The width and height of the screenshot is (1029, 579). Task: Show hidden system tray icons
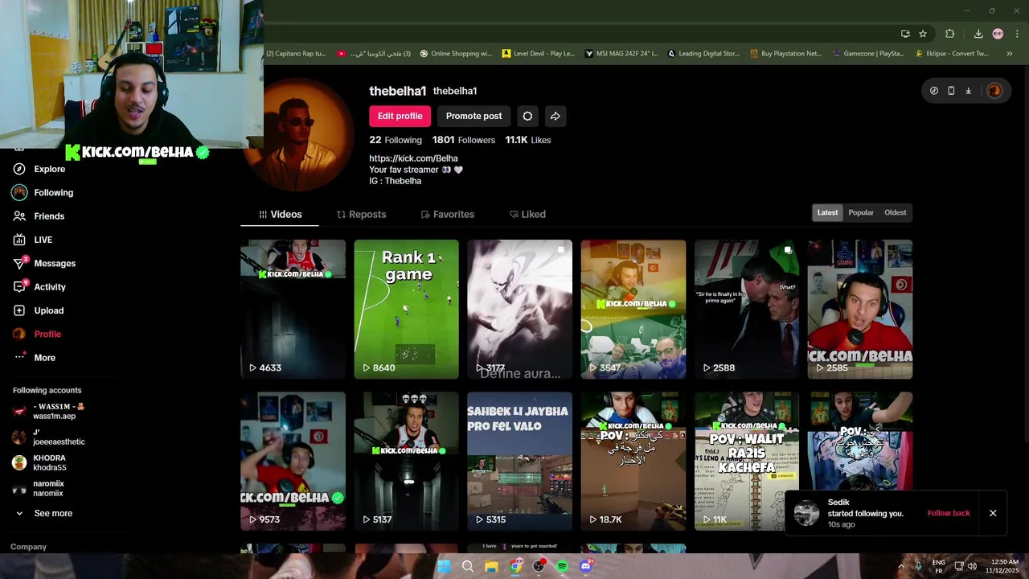[900, 566]
